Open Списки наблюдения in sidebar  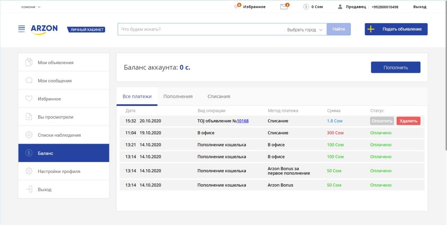[x=59, y=135]
